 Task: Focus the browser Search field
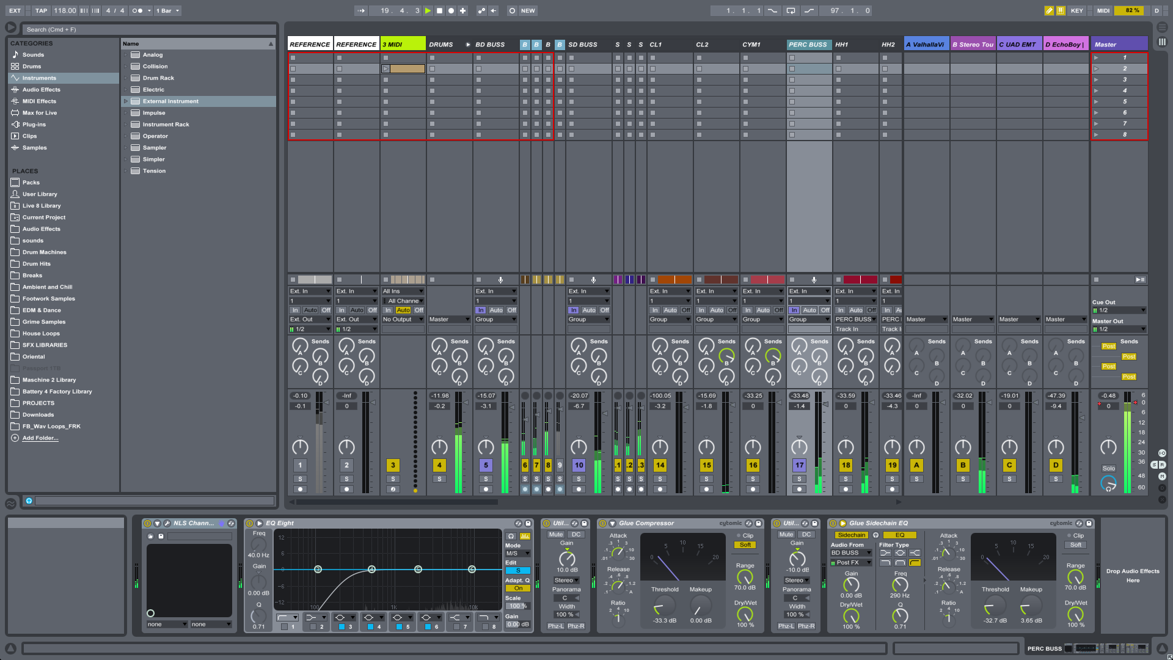click(x=150, y=29)
